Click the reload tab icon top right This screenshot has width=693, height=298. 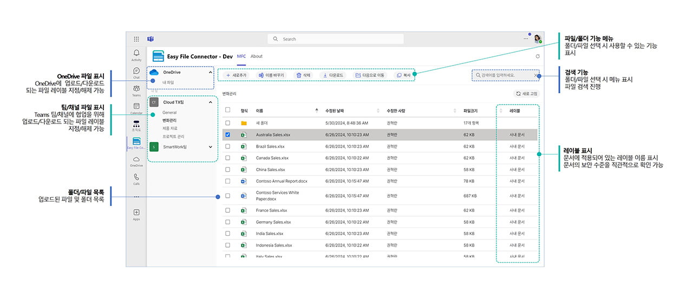[x=538, y=56]
